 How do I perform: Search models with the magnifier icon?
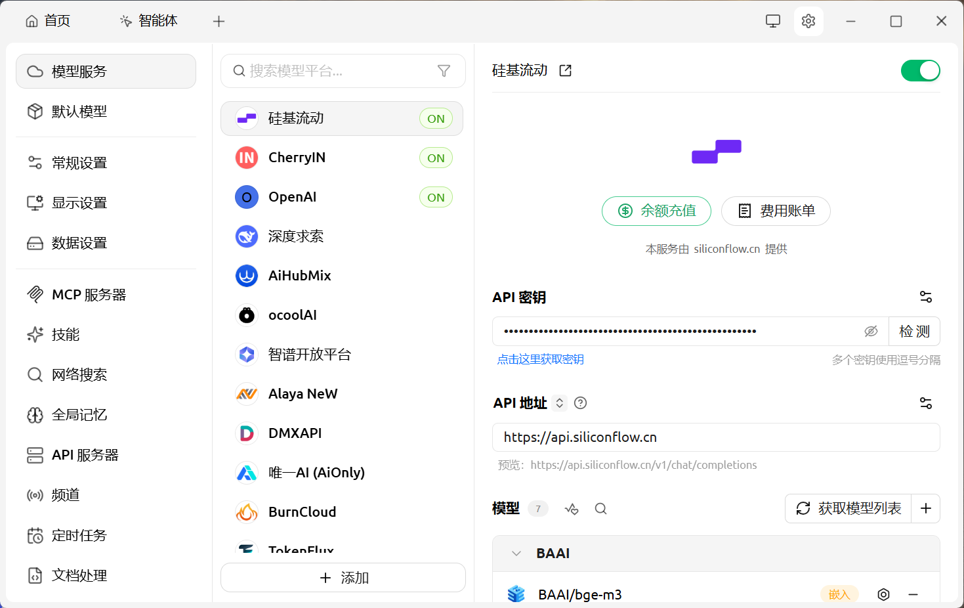(600, 509)
